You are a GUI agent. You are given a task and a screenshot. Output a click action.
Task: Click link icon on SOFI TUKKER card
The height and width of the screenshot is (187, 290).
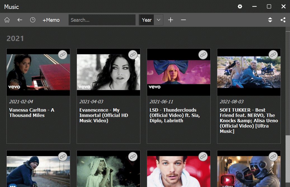(x=274, y=55)
